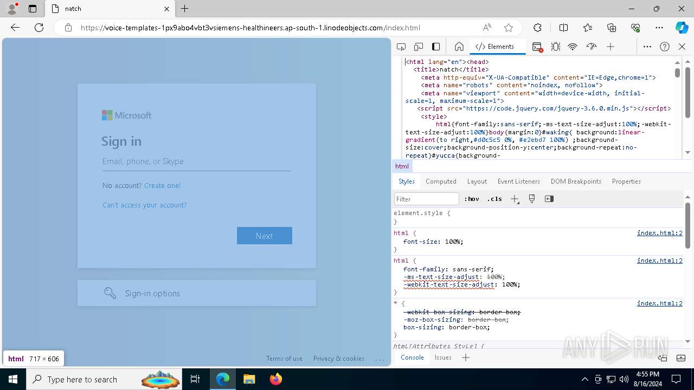This screenshot has height=390, width=694.
Task: Select the Computed sidebar tab
Action: pyautogui.click(x=441, y=181)
